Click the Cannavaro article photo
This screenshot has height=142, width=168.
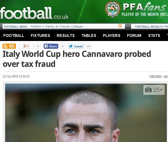86,113
